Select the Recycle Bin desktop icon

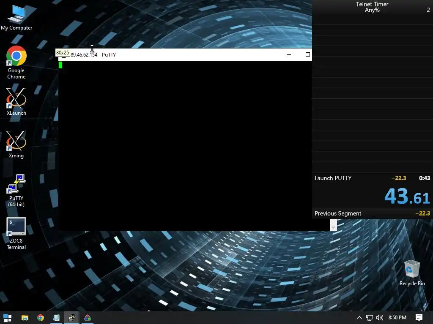tap(412, 273)
